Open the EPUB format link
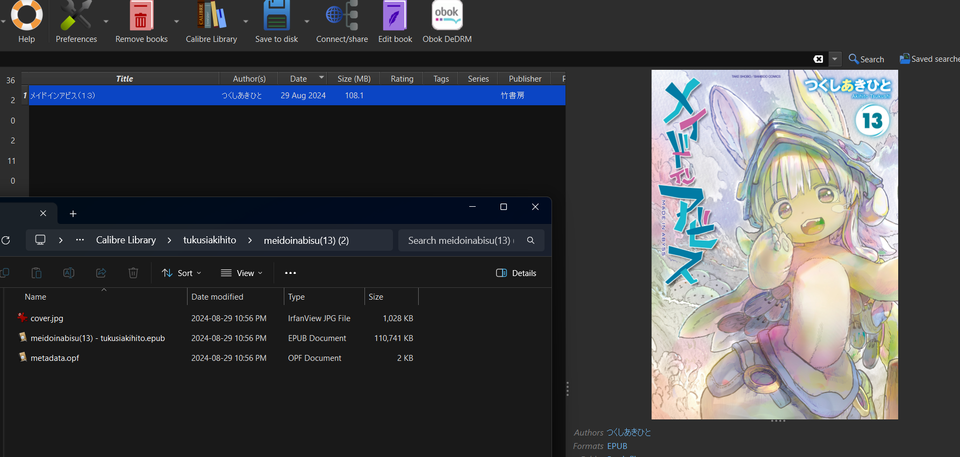The width and height of the screenshot is (960, 457). pos(617,446)
